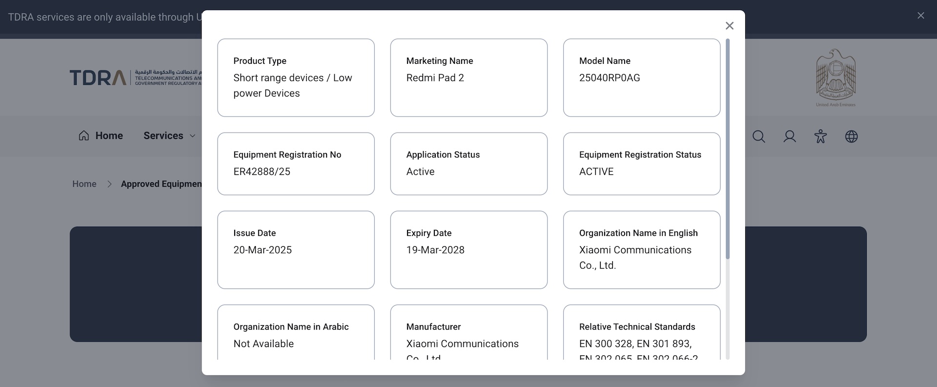Select the marketing name Redmi Pad 2
Image resolution: width=937 pixels, height=387 pixels.
[435, 78]
